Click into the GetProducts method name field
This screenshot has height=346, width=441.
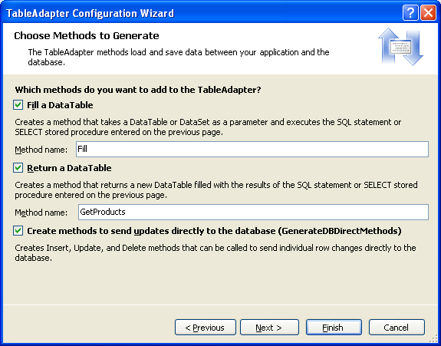(x=253, y=212)
